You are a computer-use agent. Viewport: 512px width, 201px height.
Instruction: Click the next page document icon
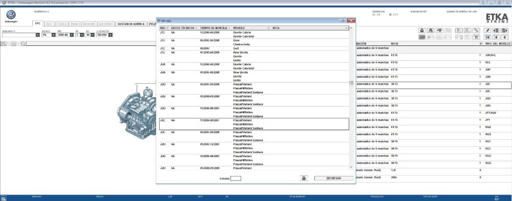[x=504, y=30]
